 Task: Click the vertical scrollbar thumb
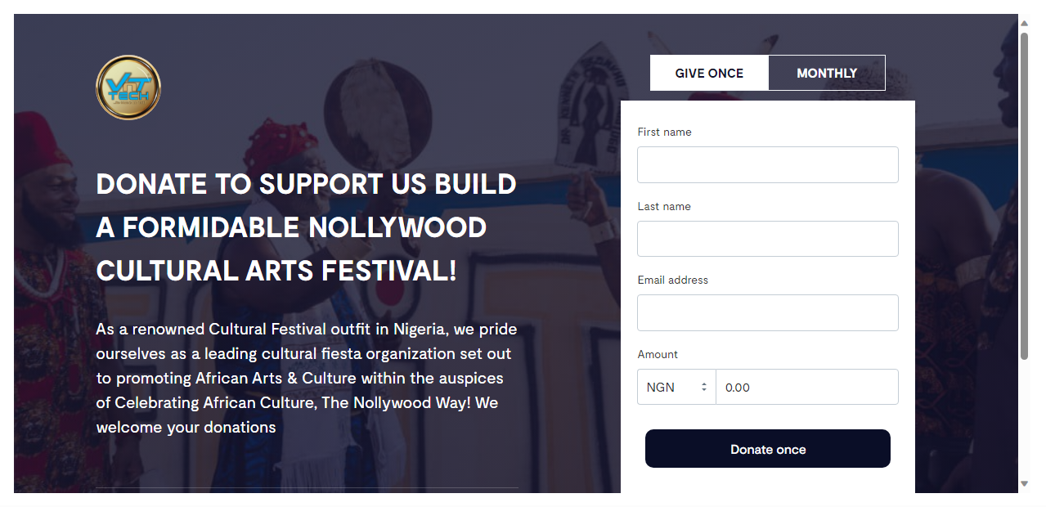pyautogui.click(x=1024, y=195)
